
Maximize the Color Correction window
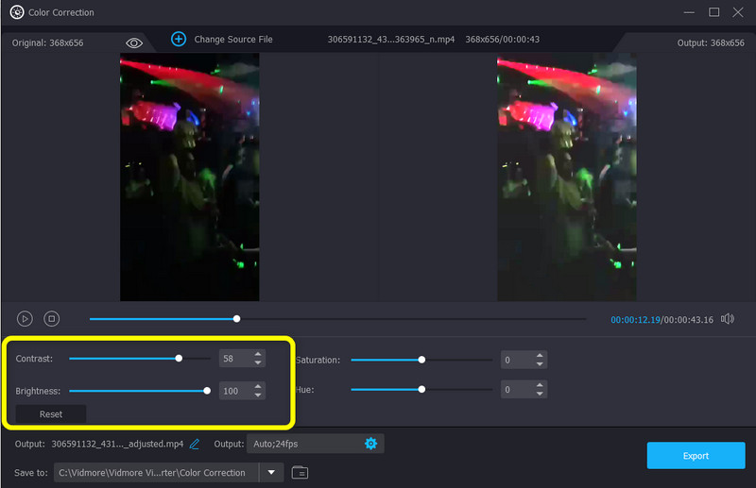(714, 12)
